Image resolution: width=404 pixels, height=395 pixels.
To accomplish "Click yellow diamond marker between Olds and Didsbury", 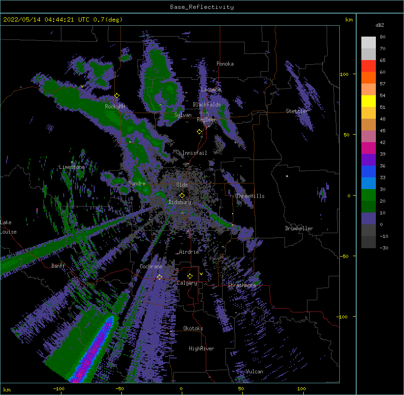I will 182,196.
